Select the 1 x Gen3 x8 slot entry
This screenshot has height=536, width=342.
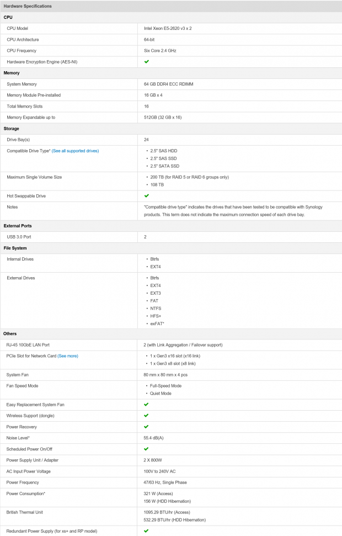click(x=173, y=363)
